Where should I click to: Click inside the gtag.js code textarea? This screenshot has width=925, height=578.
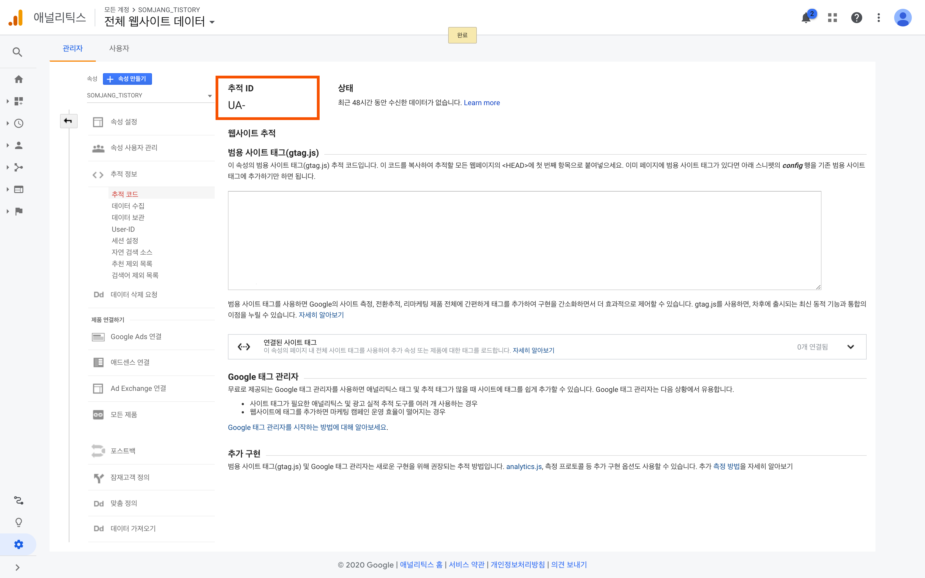(x=524, y=241)
